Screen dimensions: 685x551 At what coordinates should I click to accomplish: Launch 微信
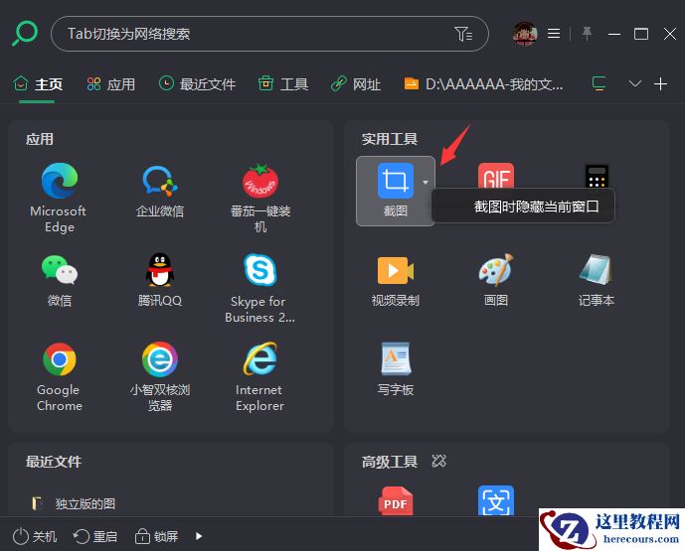pyautogui.click(x=60, y=281)
